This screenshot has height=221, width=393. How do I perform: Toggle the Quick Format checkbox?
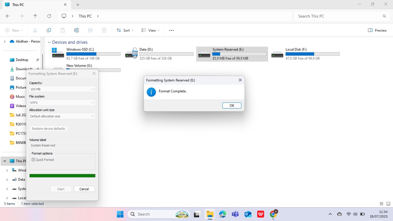point(33,160)
